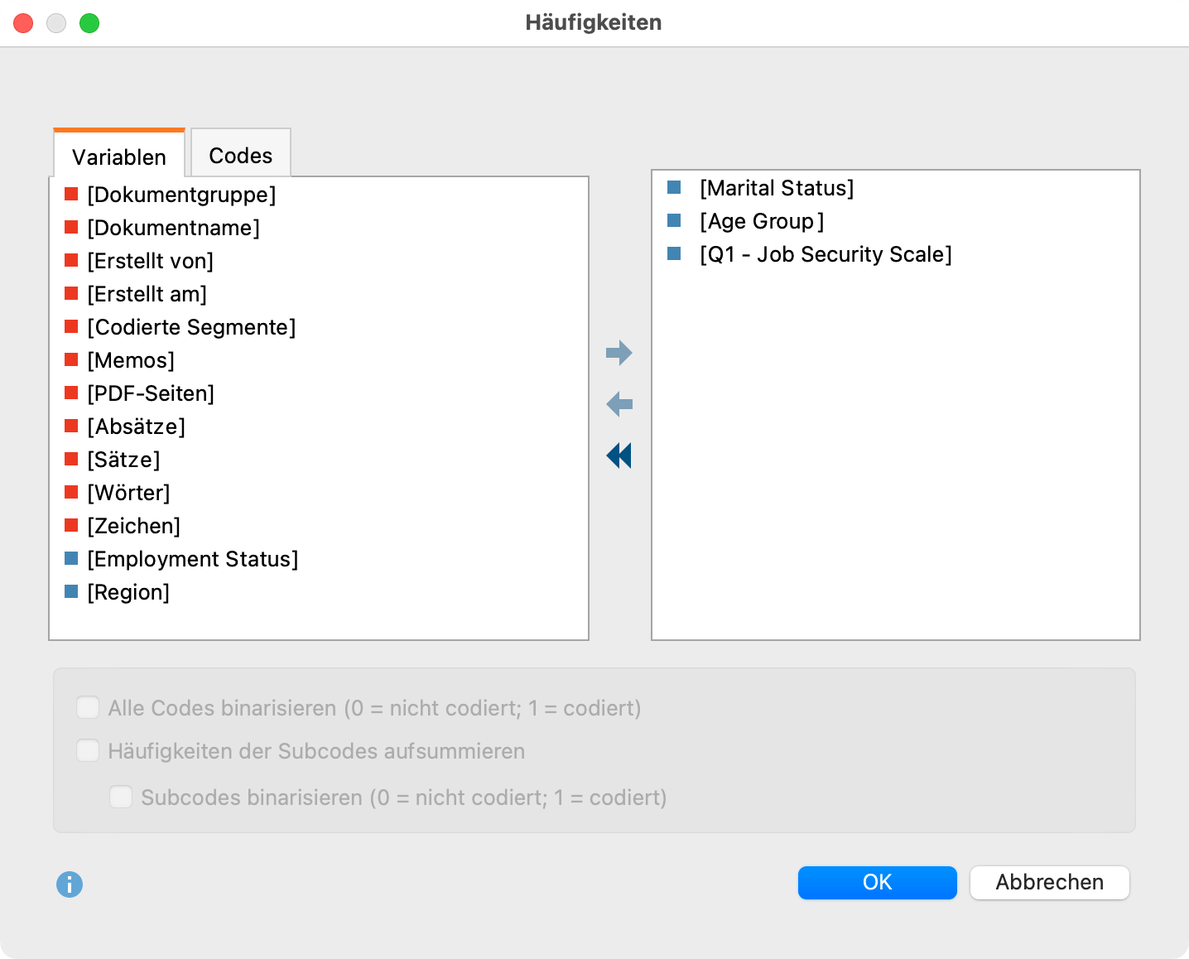Screen dimensions: 1189x959
Task: Click blue square icon beside Age Group
Action: pos(674,220)
